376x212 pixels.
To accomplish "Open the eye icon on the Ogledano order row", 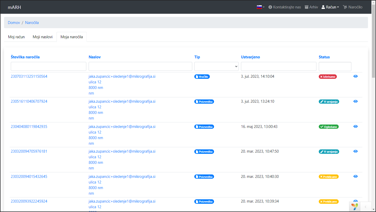I will click(355, 126).
